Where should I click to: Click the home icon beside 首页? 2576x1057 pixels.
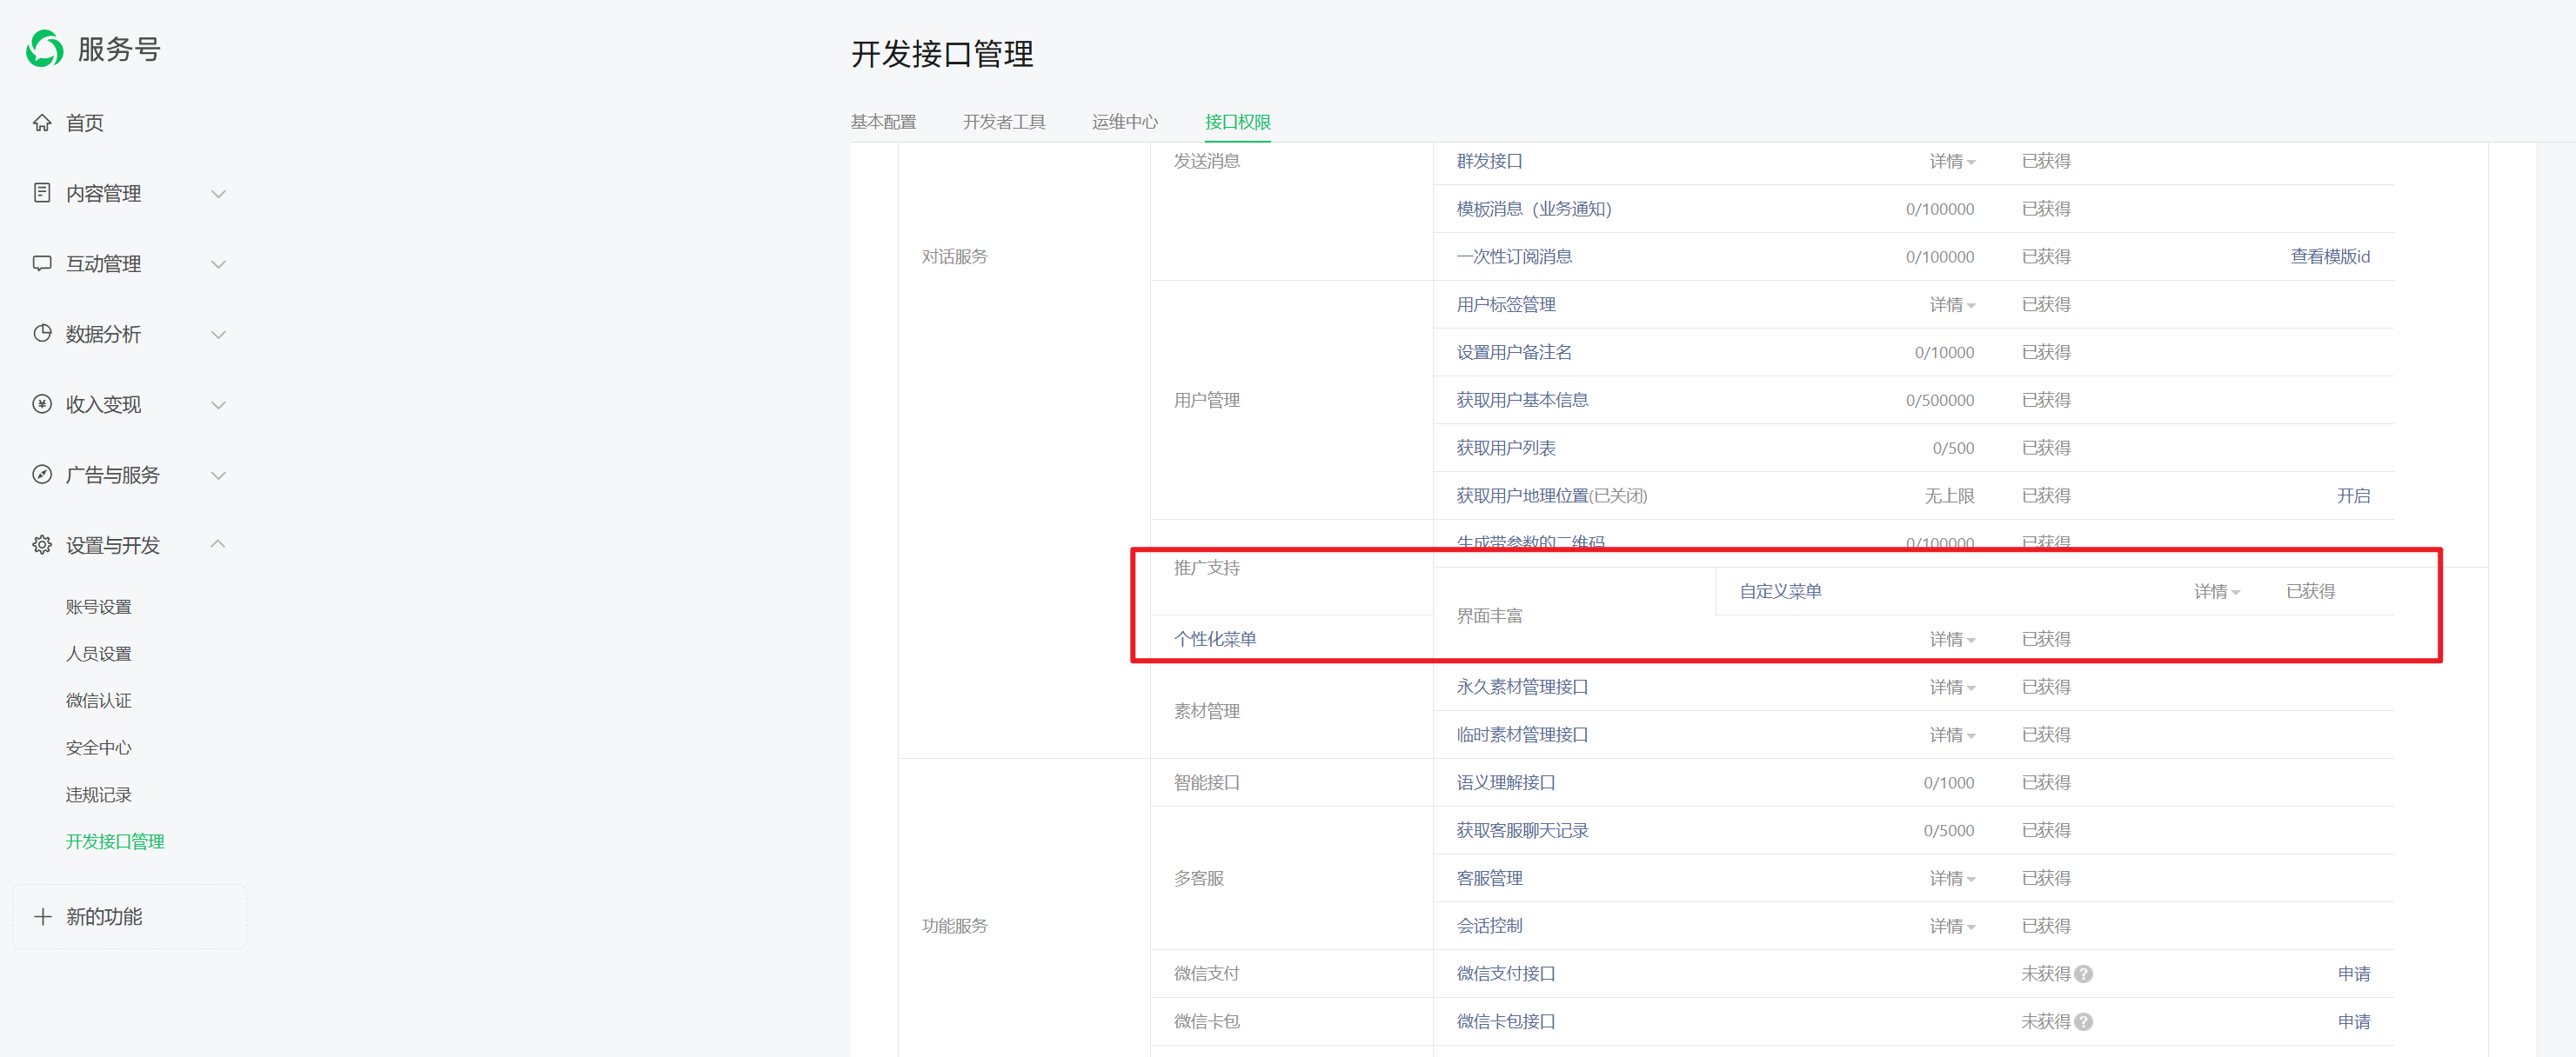tap(42, 123)
